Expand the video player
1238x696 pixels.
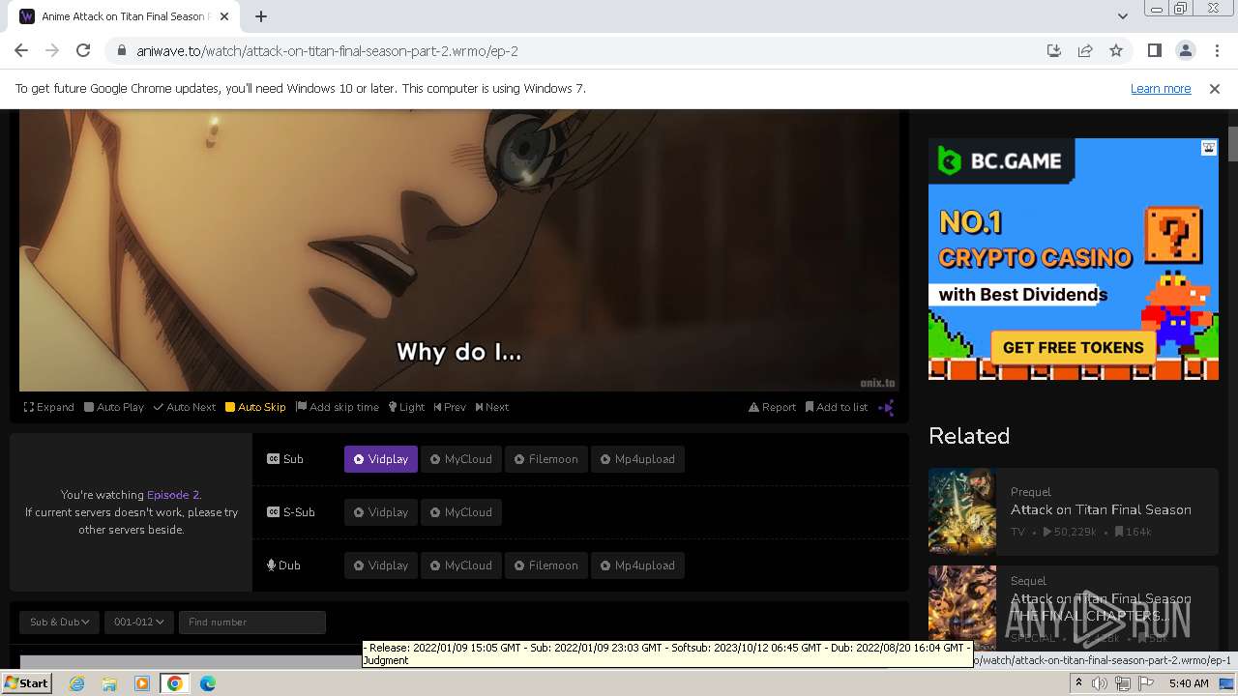click(x=49, y=407)
